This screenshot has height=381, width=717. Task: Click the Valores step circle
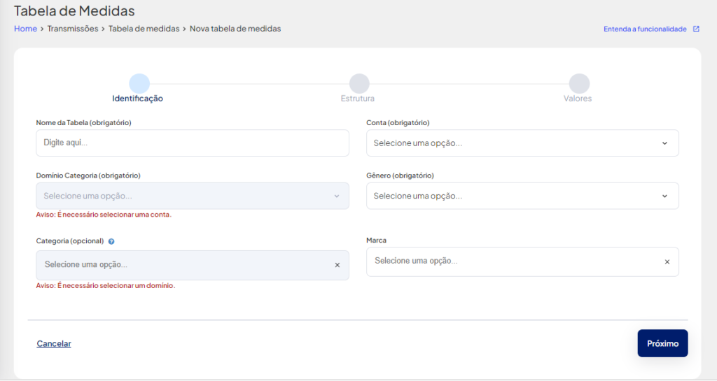pyautogui.click(x=579, y=83)
